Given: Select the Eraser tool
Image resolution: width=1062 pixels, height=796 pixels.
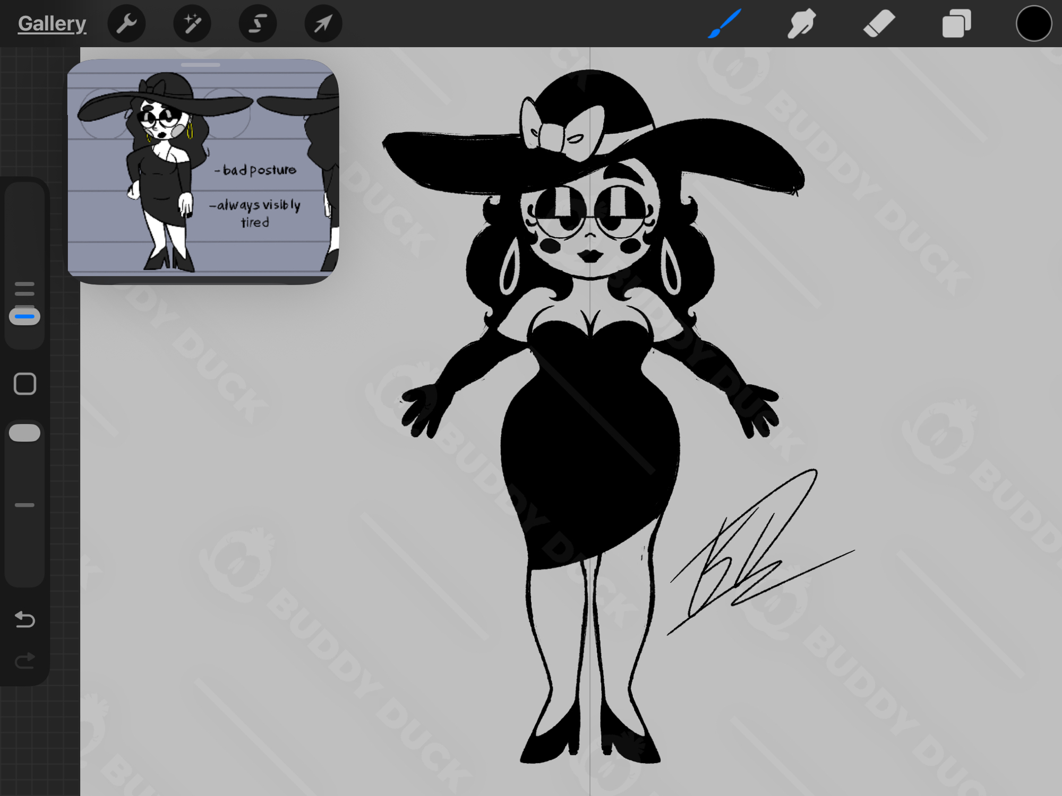Looking at the screenshot, I should point(879,23).
